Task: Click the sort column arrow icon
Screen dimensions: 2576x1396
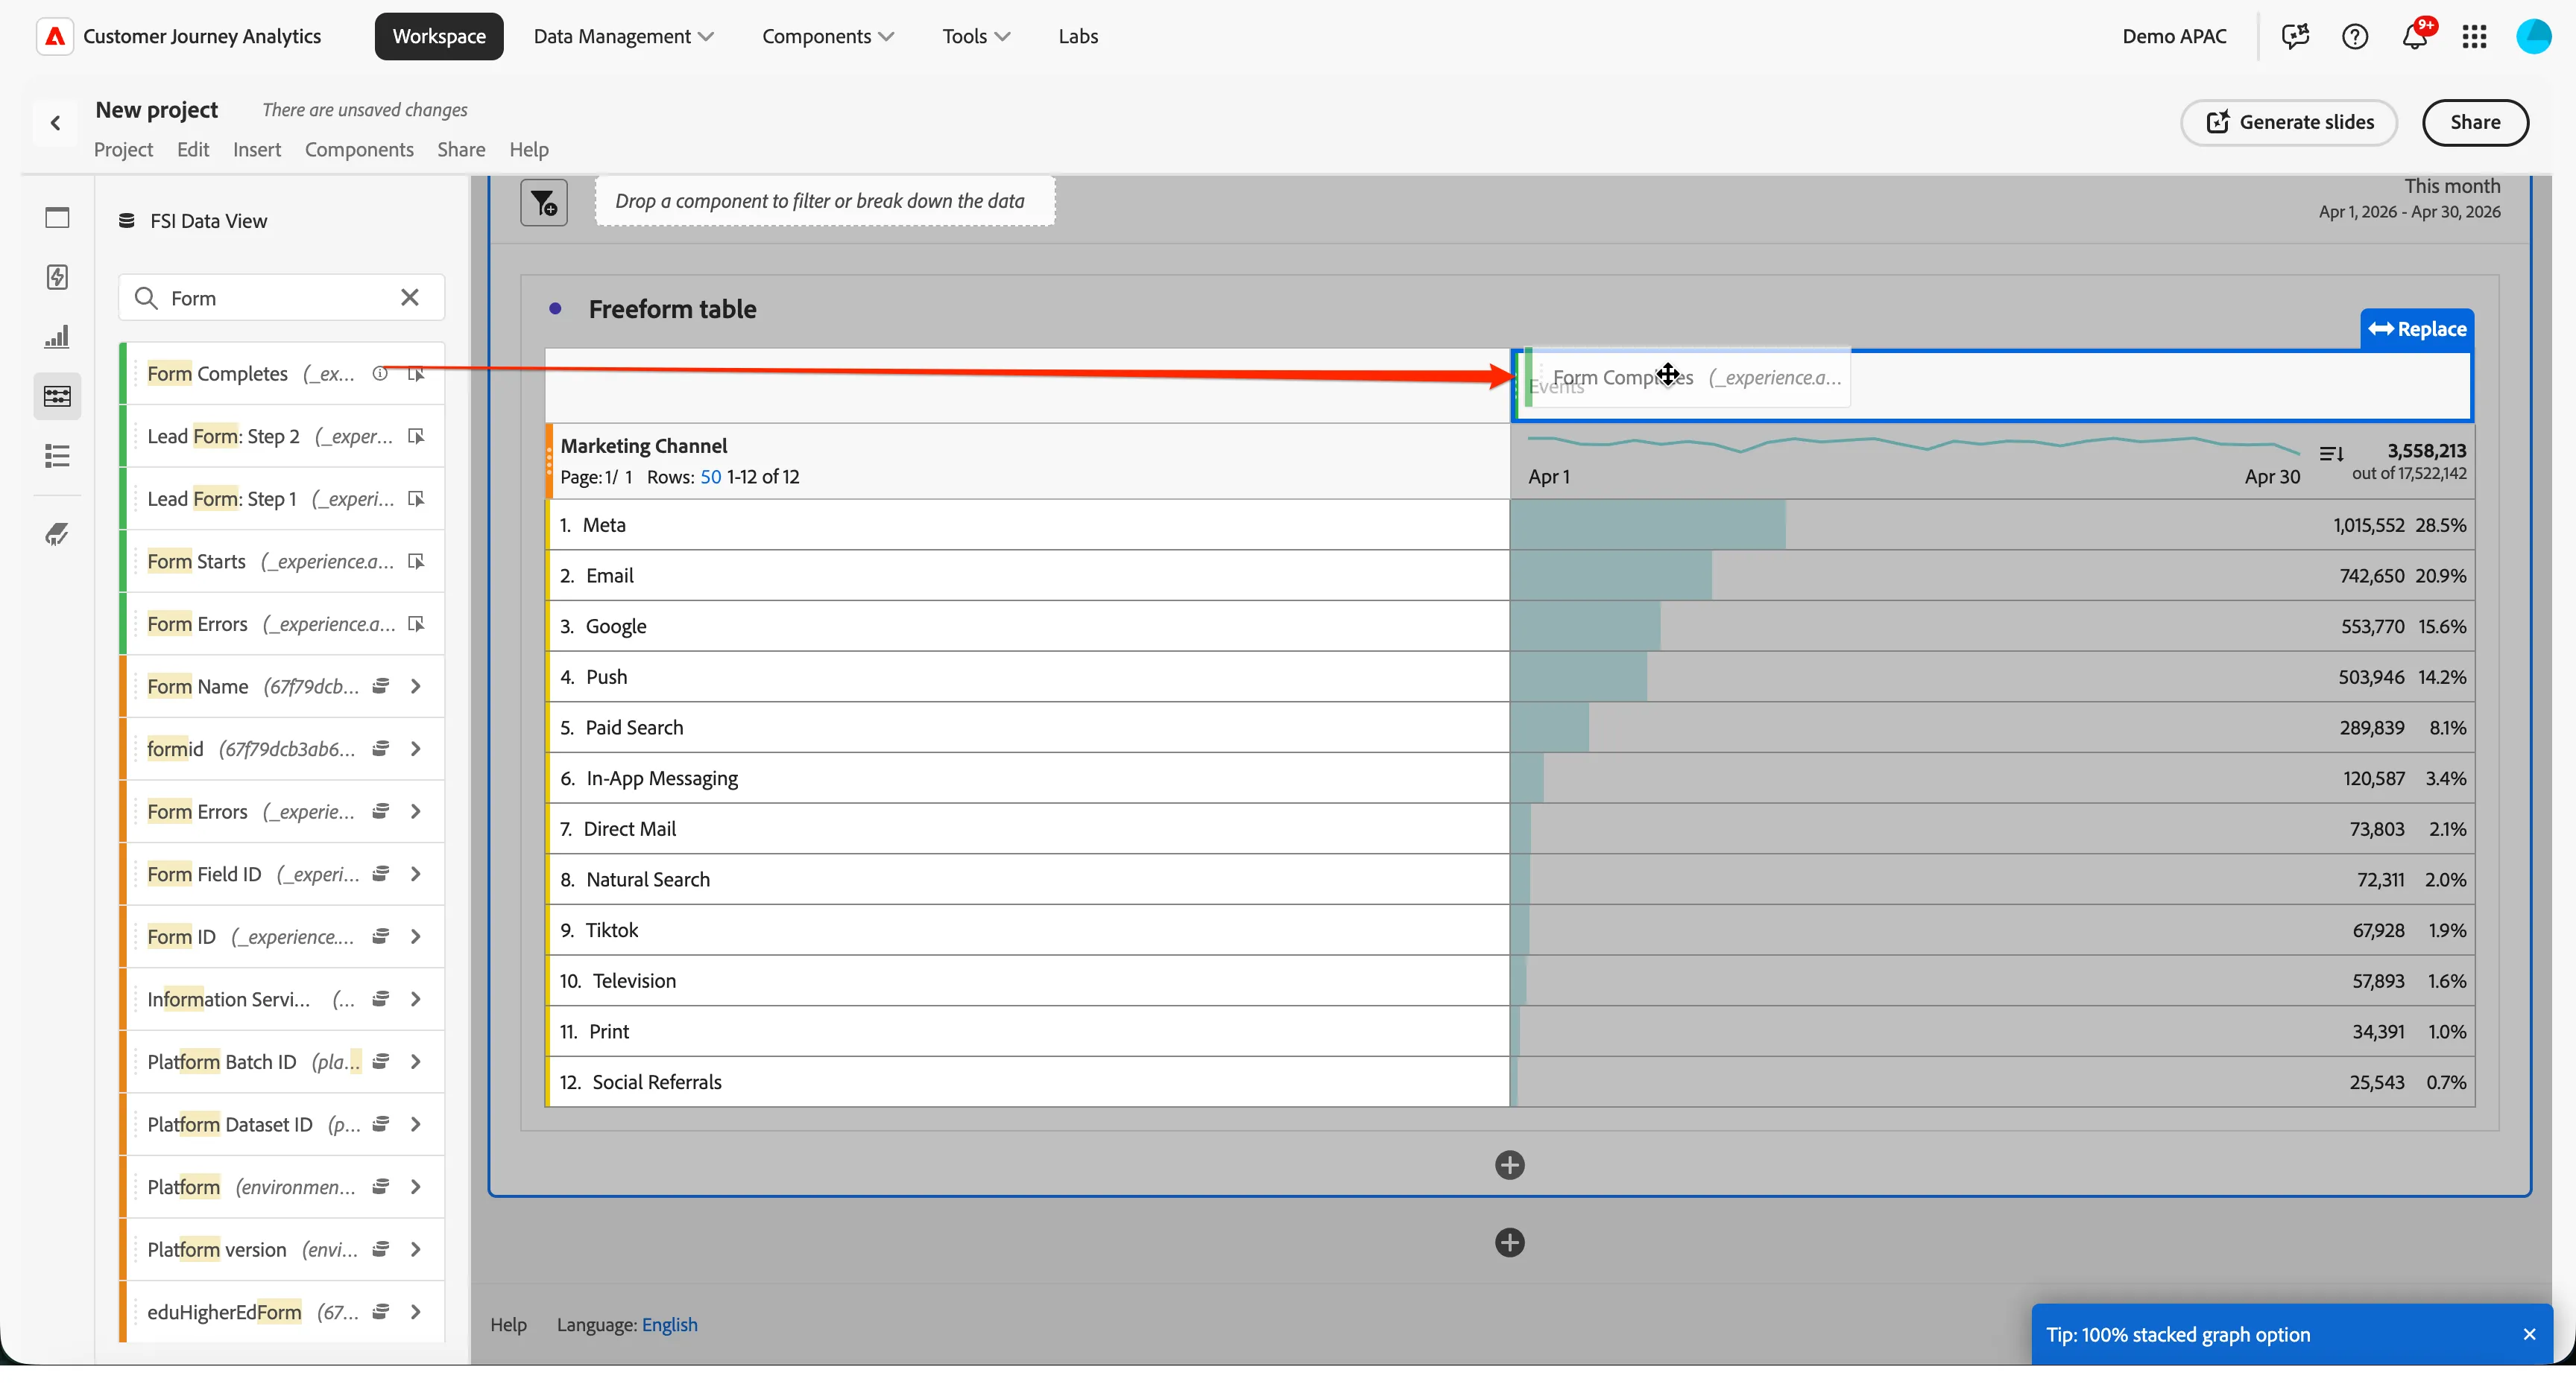Action: point(2330,454)
